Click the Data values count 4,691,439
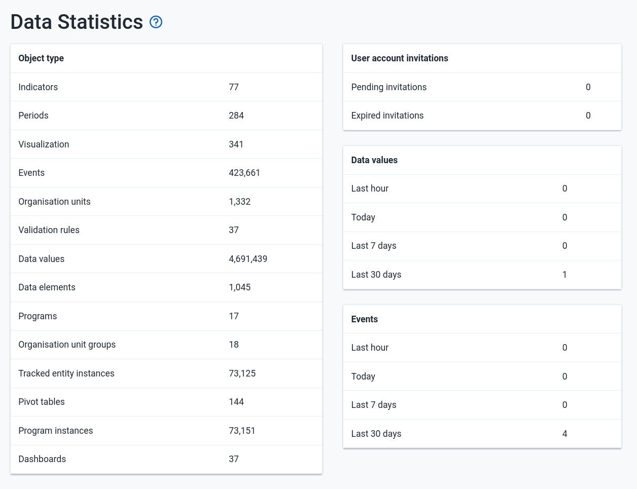This screenshot has width=637, height=489. 247,259
